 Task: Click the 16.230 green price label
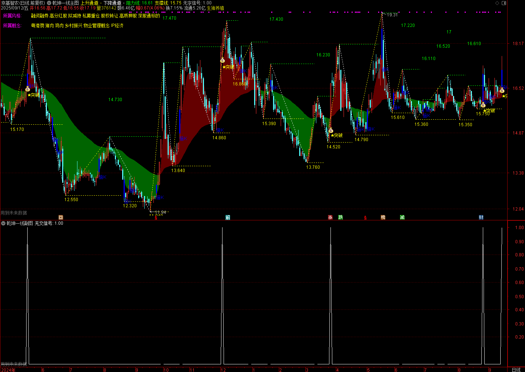pyautogui.click(x=323, y=55)
